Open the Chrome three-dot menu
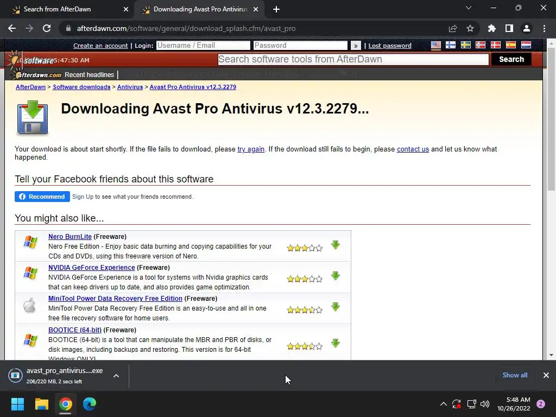 click(544, 28)
